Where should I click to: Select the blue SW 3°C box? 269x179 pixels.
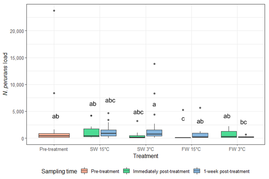click(x=154, y=133)
